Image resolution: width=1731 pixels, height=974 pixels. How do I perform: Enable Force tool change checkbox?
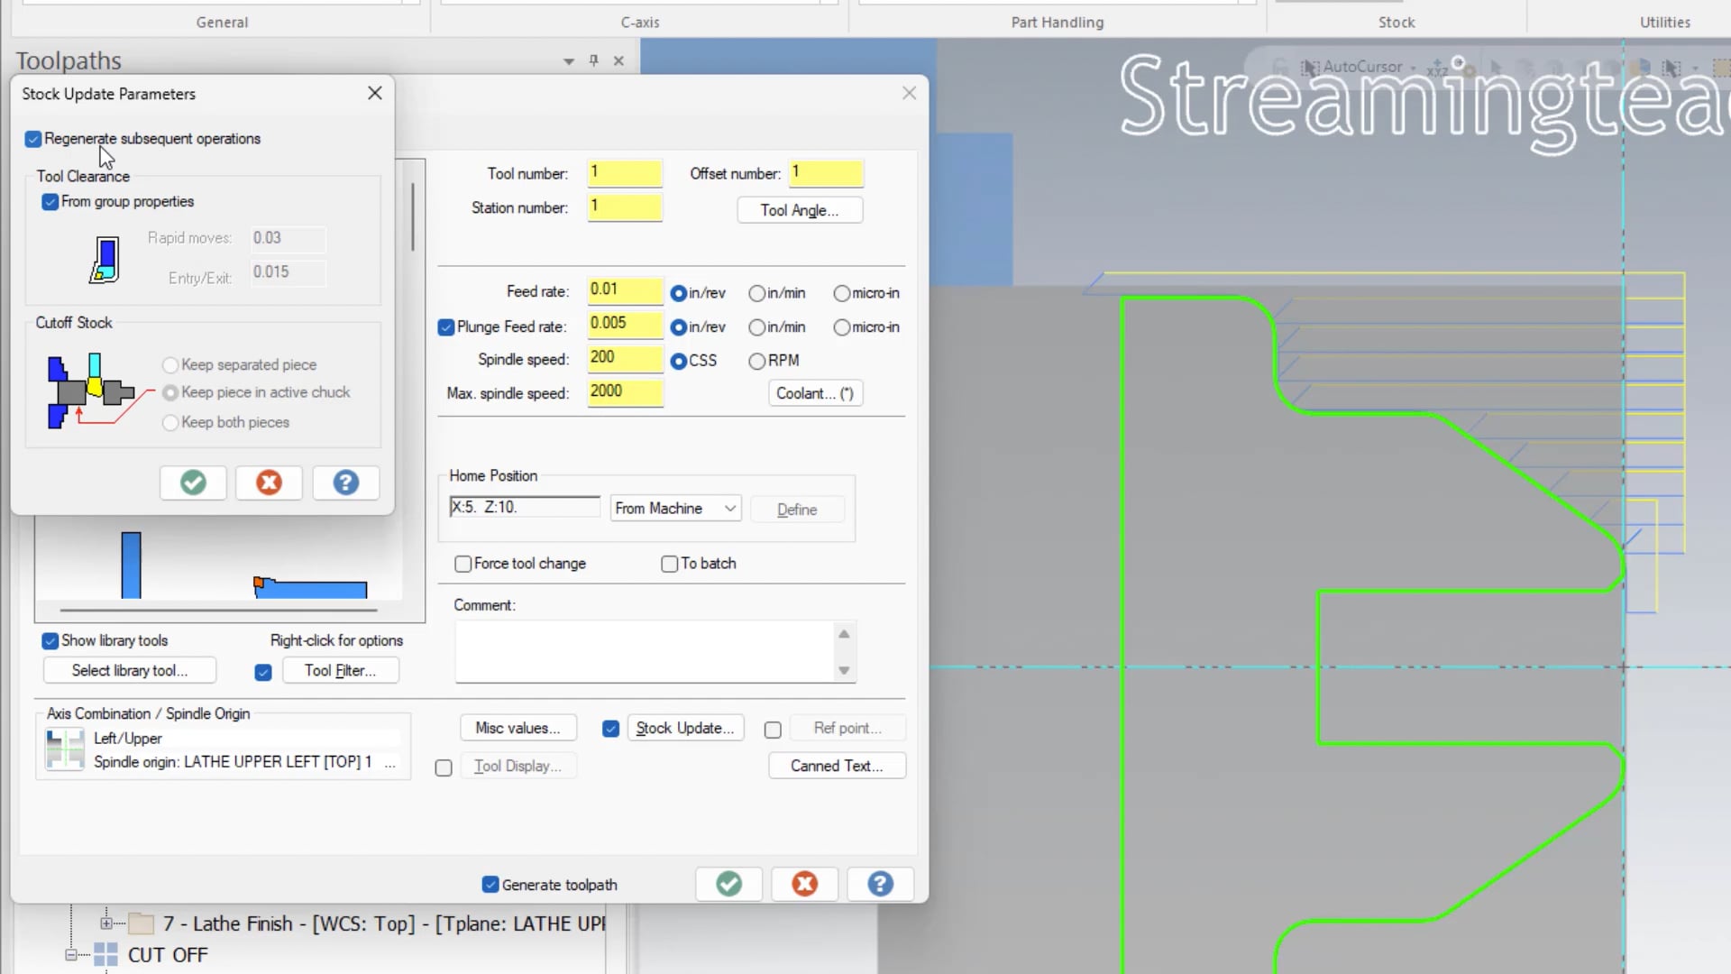462,563
